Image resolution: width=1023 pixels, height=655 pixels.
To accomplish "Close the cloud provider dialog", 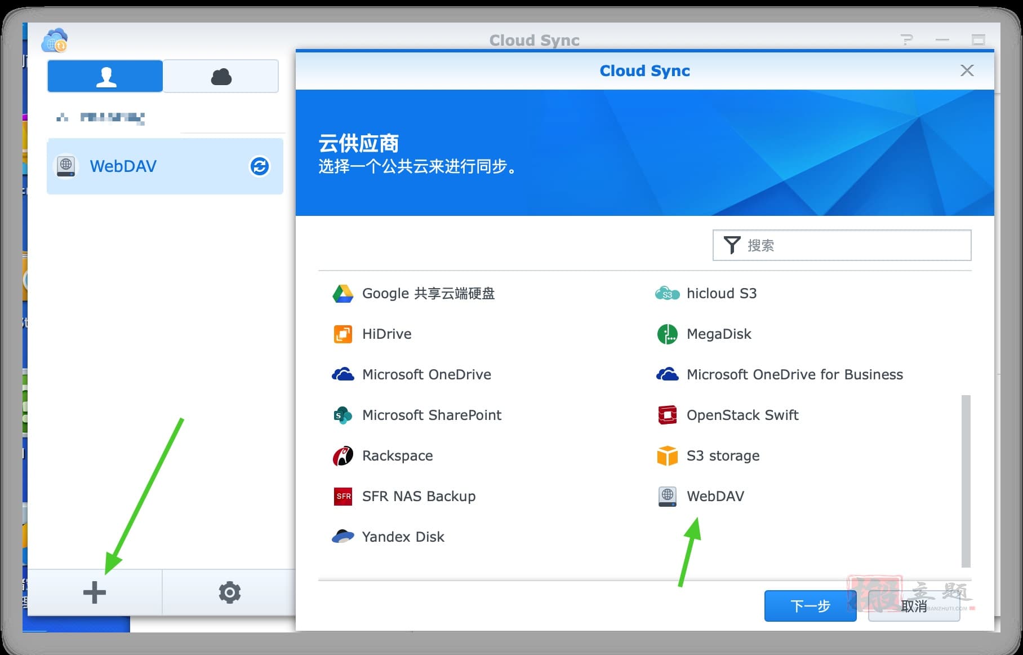I will pos(967,70).
